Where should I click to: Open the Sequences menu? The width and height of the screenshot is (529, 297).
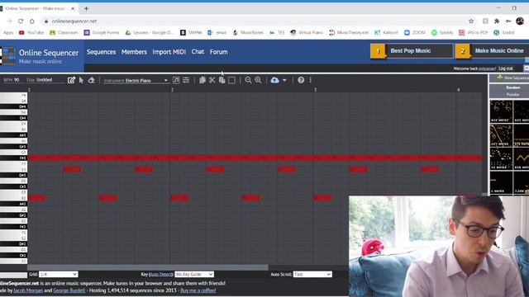101,52
